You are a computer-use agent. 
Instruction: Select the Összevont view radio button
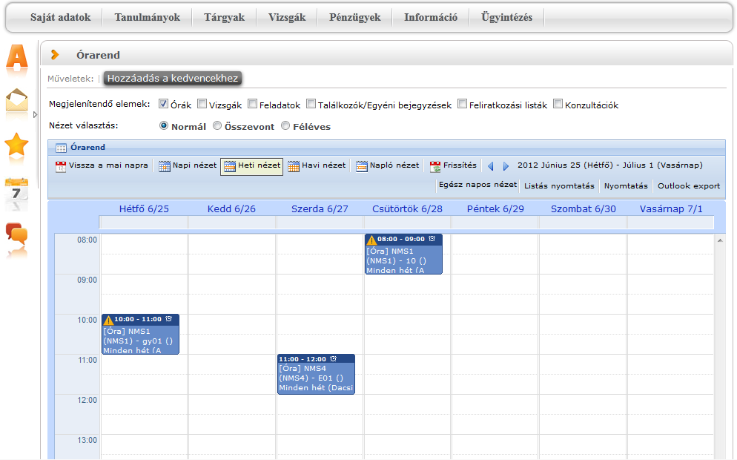tap(217, 125)
